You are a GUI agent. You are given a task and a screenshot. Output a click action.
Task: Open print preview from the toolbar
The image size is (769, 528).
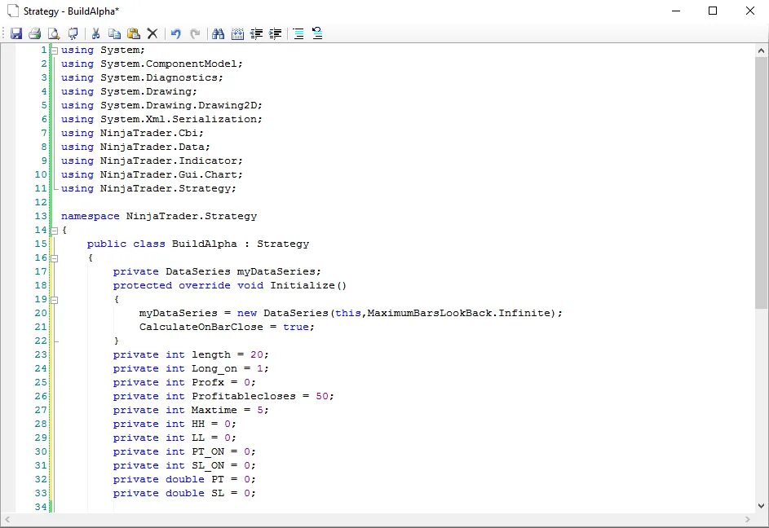click(54, 33)
